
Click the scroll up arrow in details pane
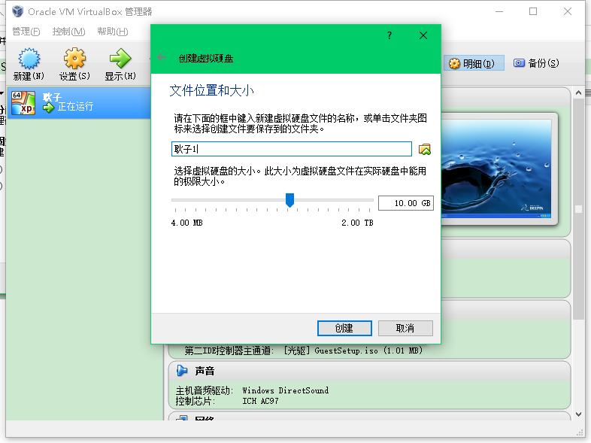pyautogui.click(x=578, y=93)
